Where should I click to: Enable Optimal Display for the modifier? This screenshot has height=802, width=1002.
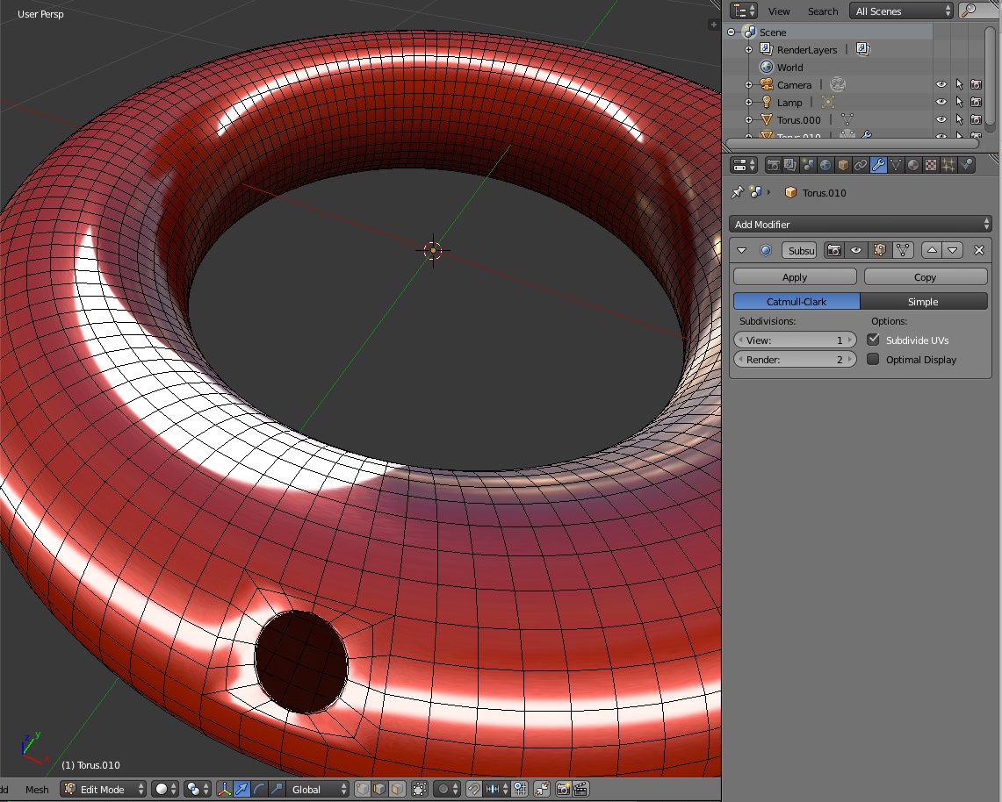click(x=873, y=359)
